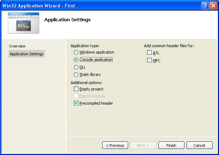
Task: Click the disabled Next button
Action: [143, 145]
